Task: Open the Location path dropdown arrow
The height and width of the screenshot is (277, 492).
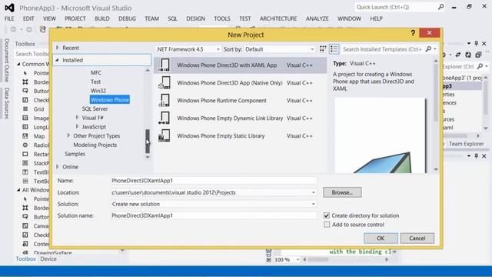Action: pos(313,192)
